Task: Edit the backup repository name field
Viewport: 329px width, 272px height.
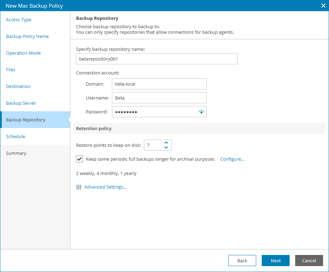Action: (x=156, y=58)
